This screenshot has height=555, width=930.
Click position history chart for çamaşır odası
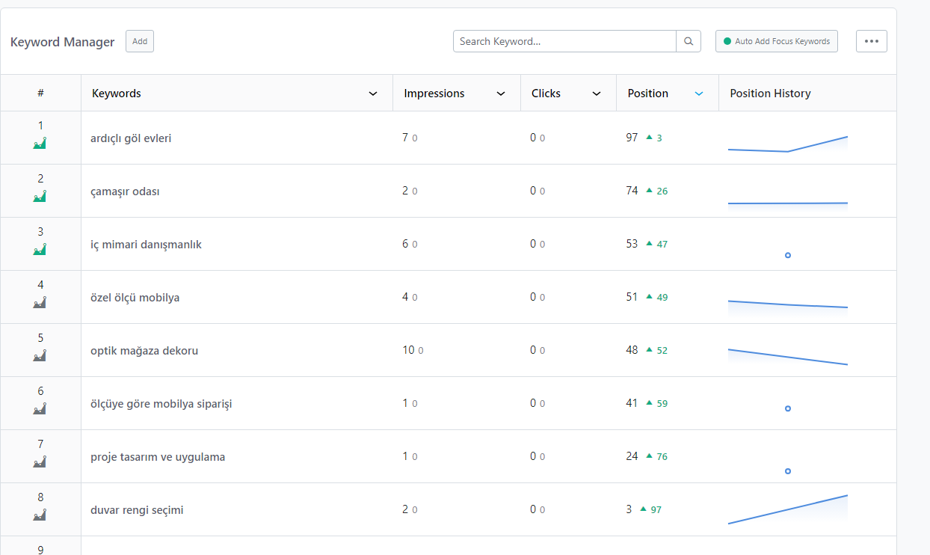click(x=788, y=203)
